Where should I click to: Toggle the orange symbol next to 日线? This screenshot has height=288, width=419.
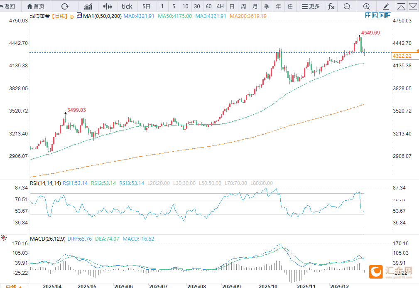(71, 16)
